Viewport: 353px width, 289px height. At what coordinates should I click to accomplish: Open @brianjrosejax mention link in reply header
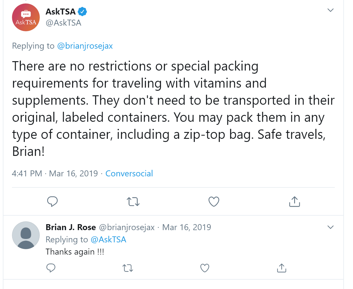coord(85,46)
